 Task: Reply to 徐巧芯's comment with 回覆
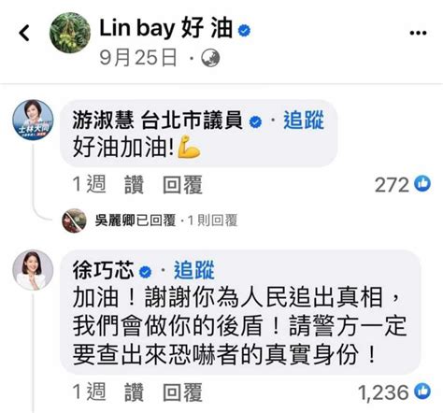(x=183, y=392)
